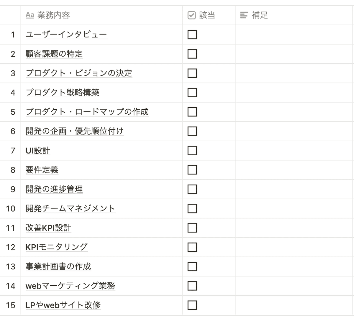
Task: Open the 開発の企画・優先順位付け row title
Action: pyautogui.click(x=75, y=131)
